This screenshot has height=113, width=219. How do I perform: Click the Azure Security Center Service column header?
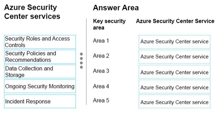(175, 21)
